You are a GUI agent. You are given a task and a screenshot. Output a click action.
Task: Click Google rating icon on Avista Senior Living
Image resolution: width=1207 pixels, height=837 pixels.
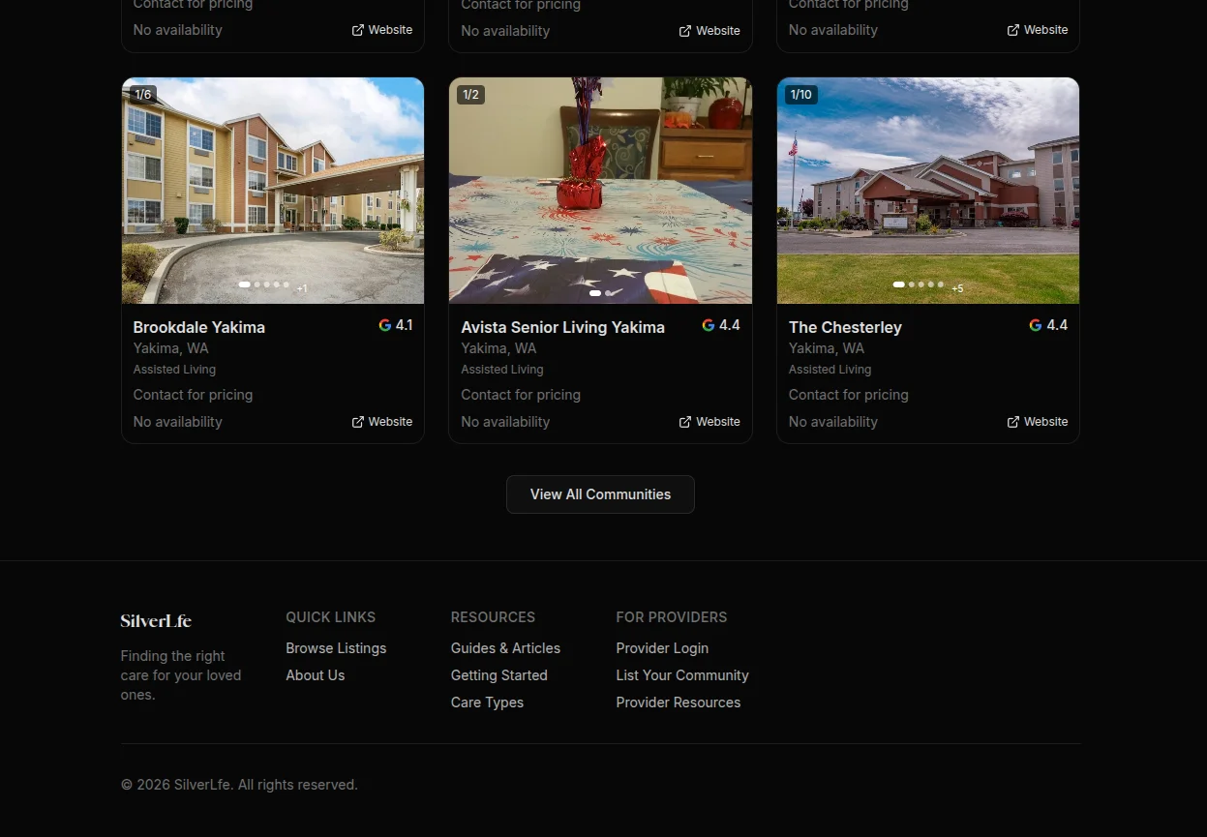(709, 325)
